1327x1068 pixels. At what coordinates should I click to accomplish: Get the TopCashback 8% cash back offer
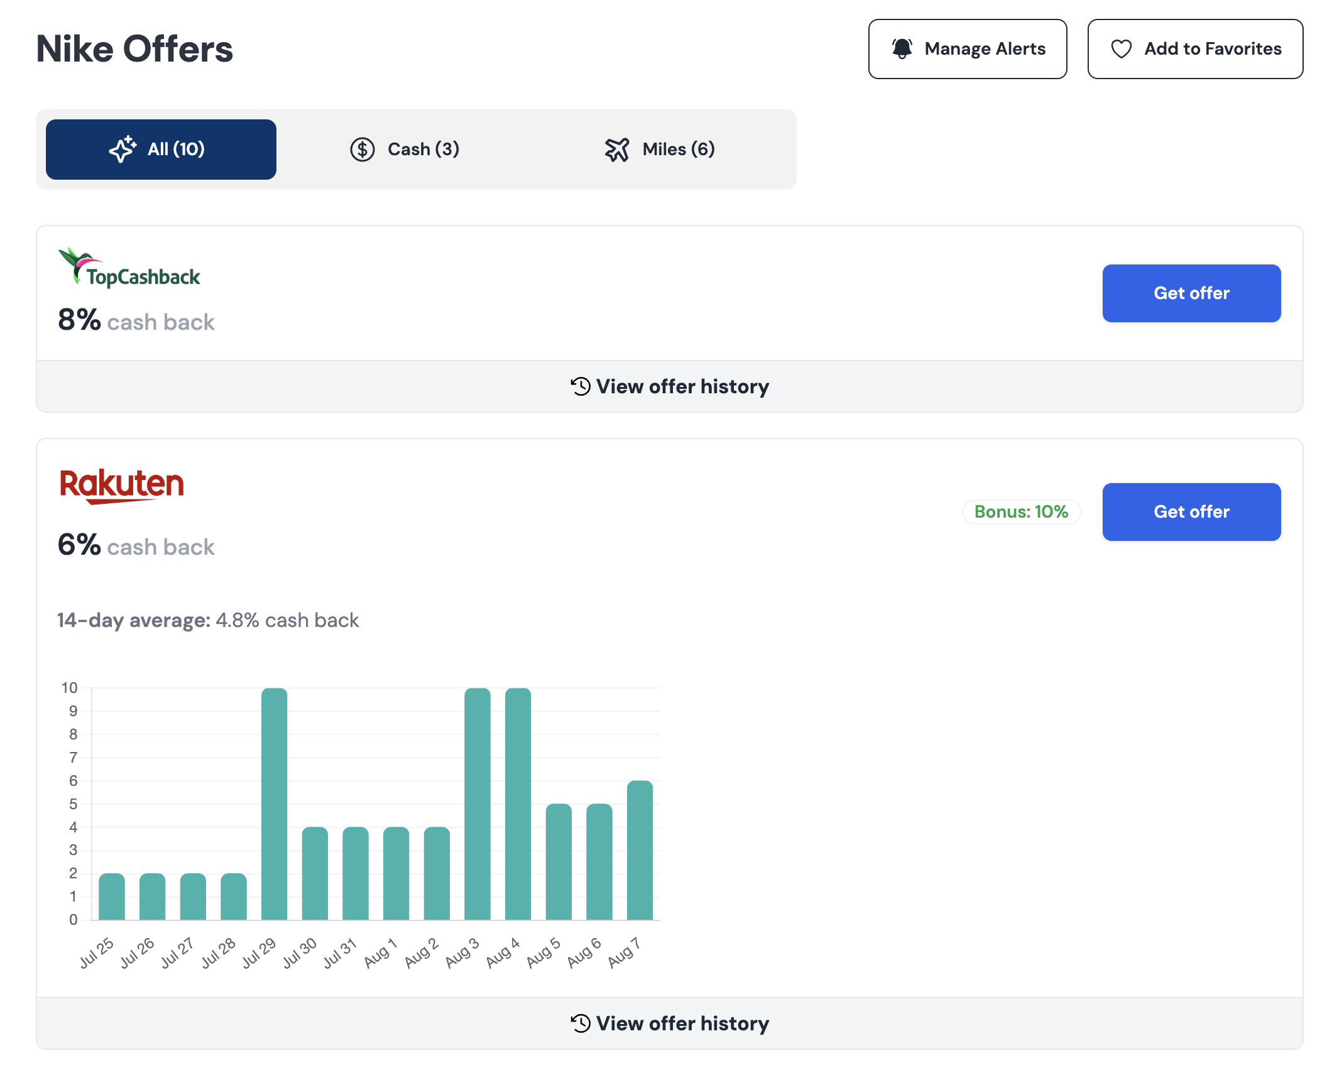1192,293
